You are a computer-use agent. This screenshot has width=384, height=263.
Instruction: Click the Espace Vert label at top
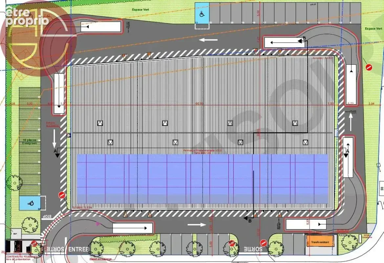(x=140, y=10)
